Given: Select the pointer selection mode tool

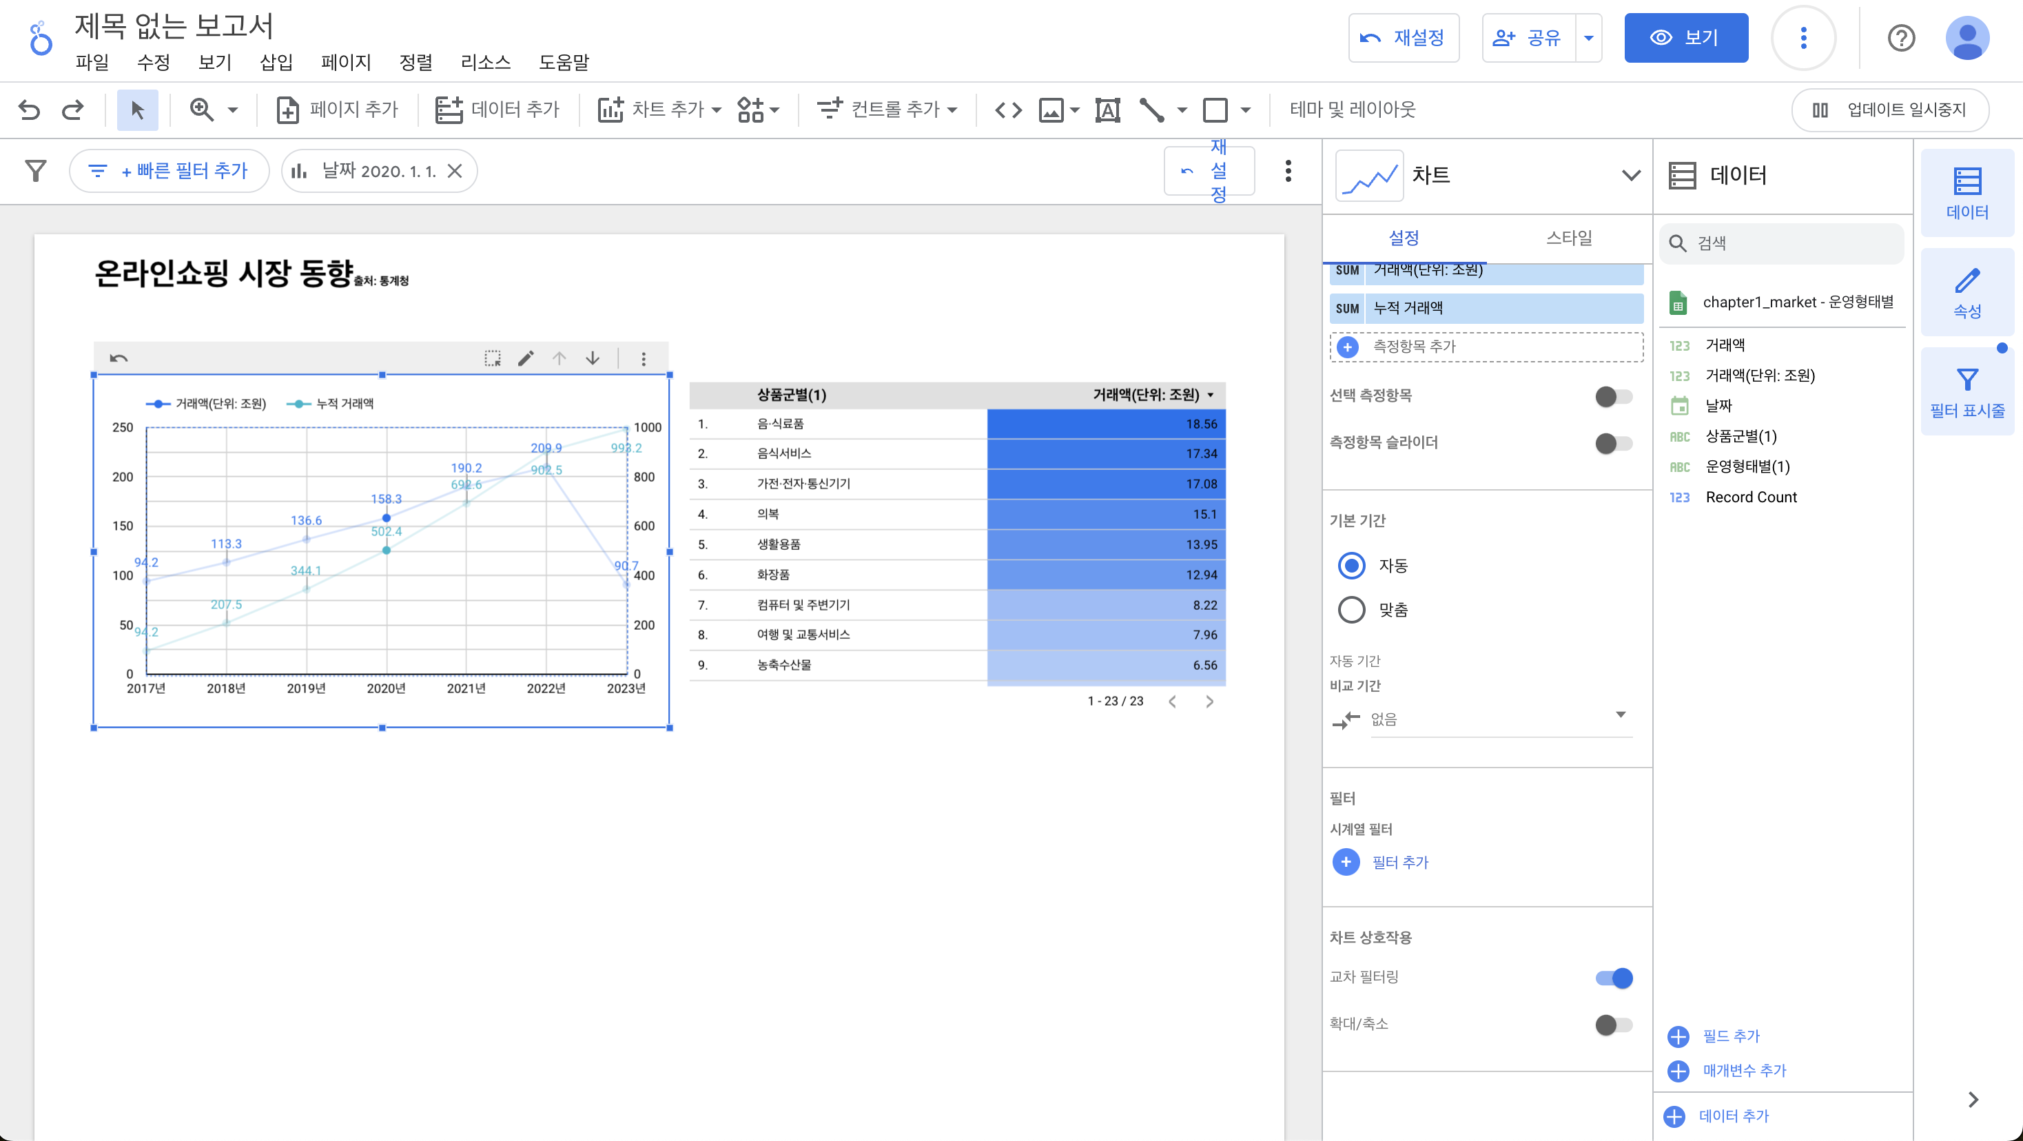Looking at the screenshot, I should [x=136, y=109].
